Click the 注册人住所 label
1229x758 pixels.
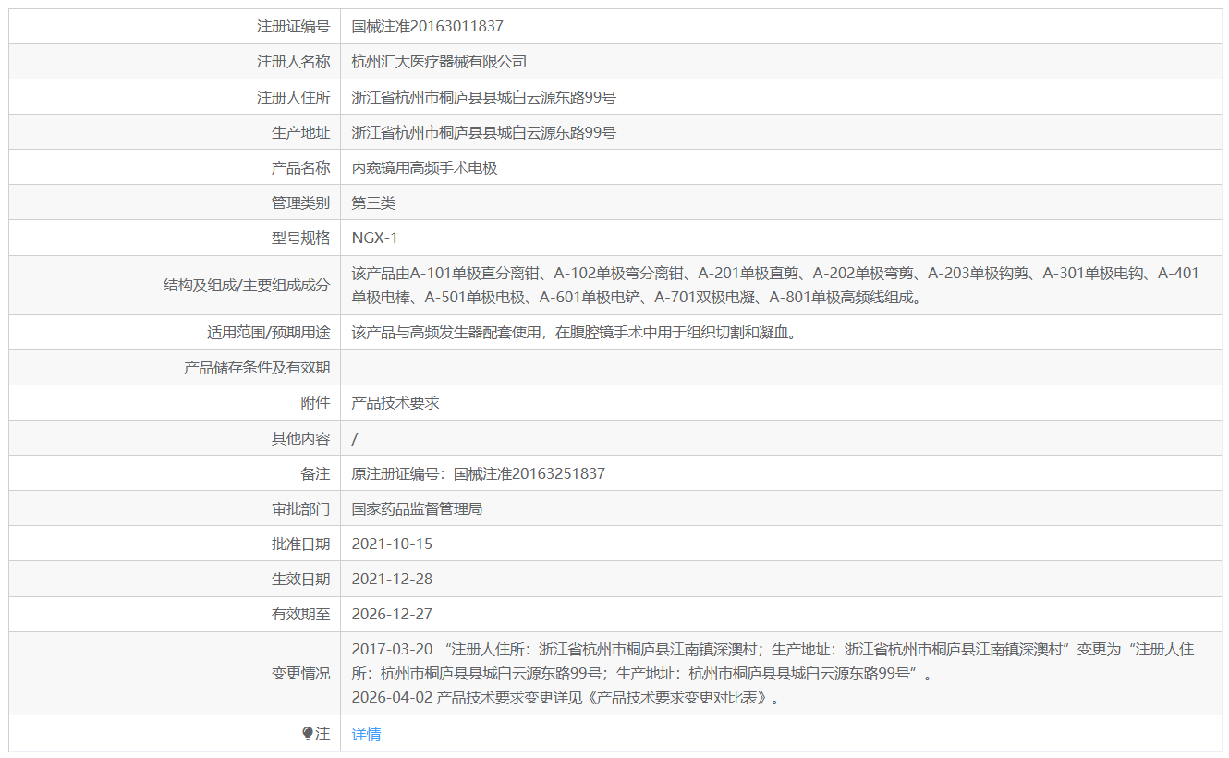(293, 97)
